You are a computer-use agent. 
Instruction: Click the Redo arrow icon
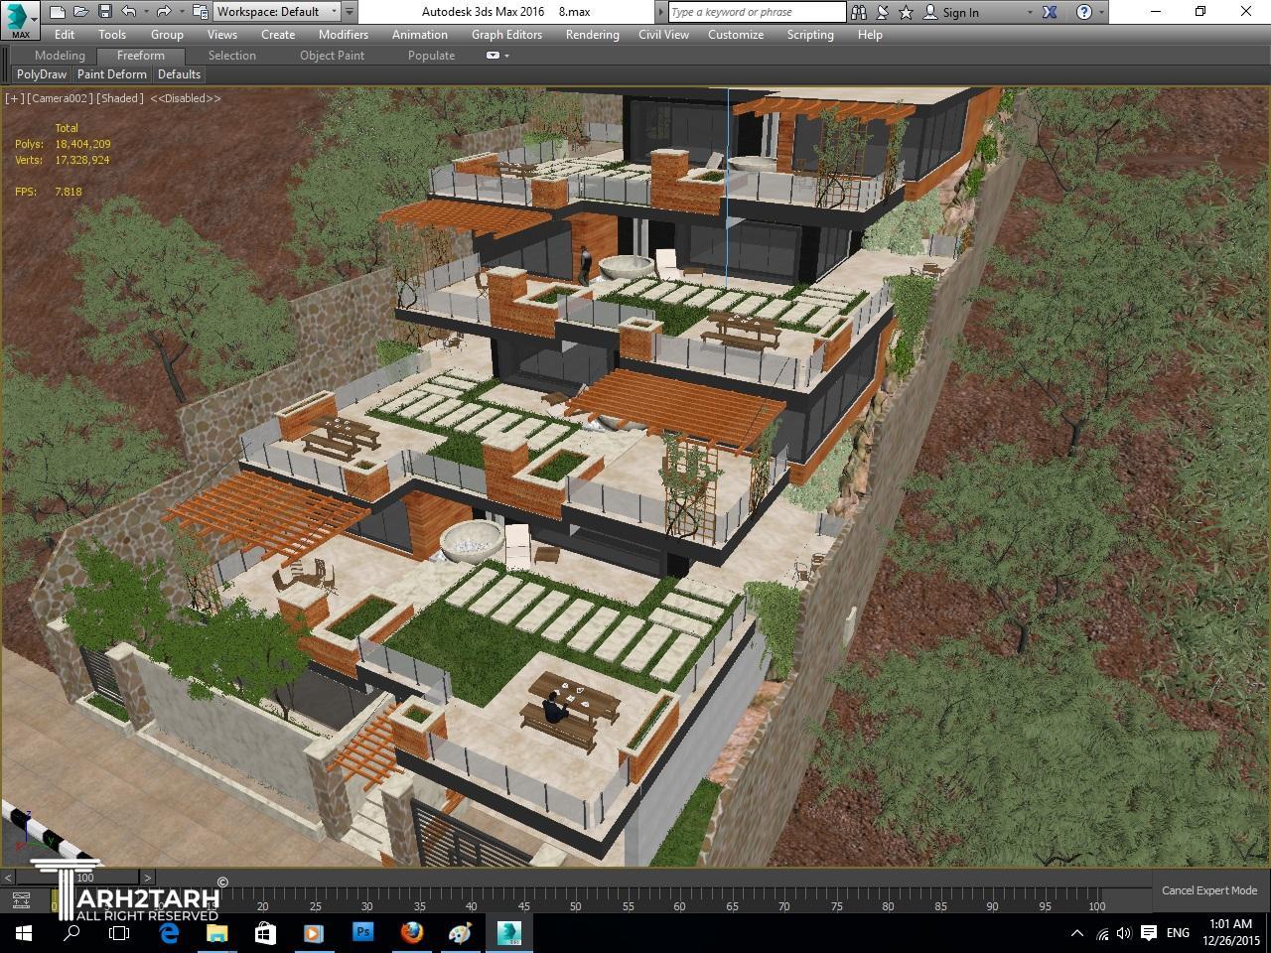click(164, 12)
